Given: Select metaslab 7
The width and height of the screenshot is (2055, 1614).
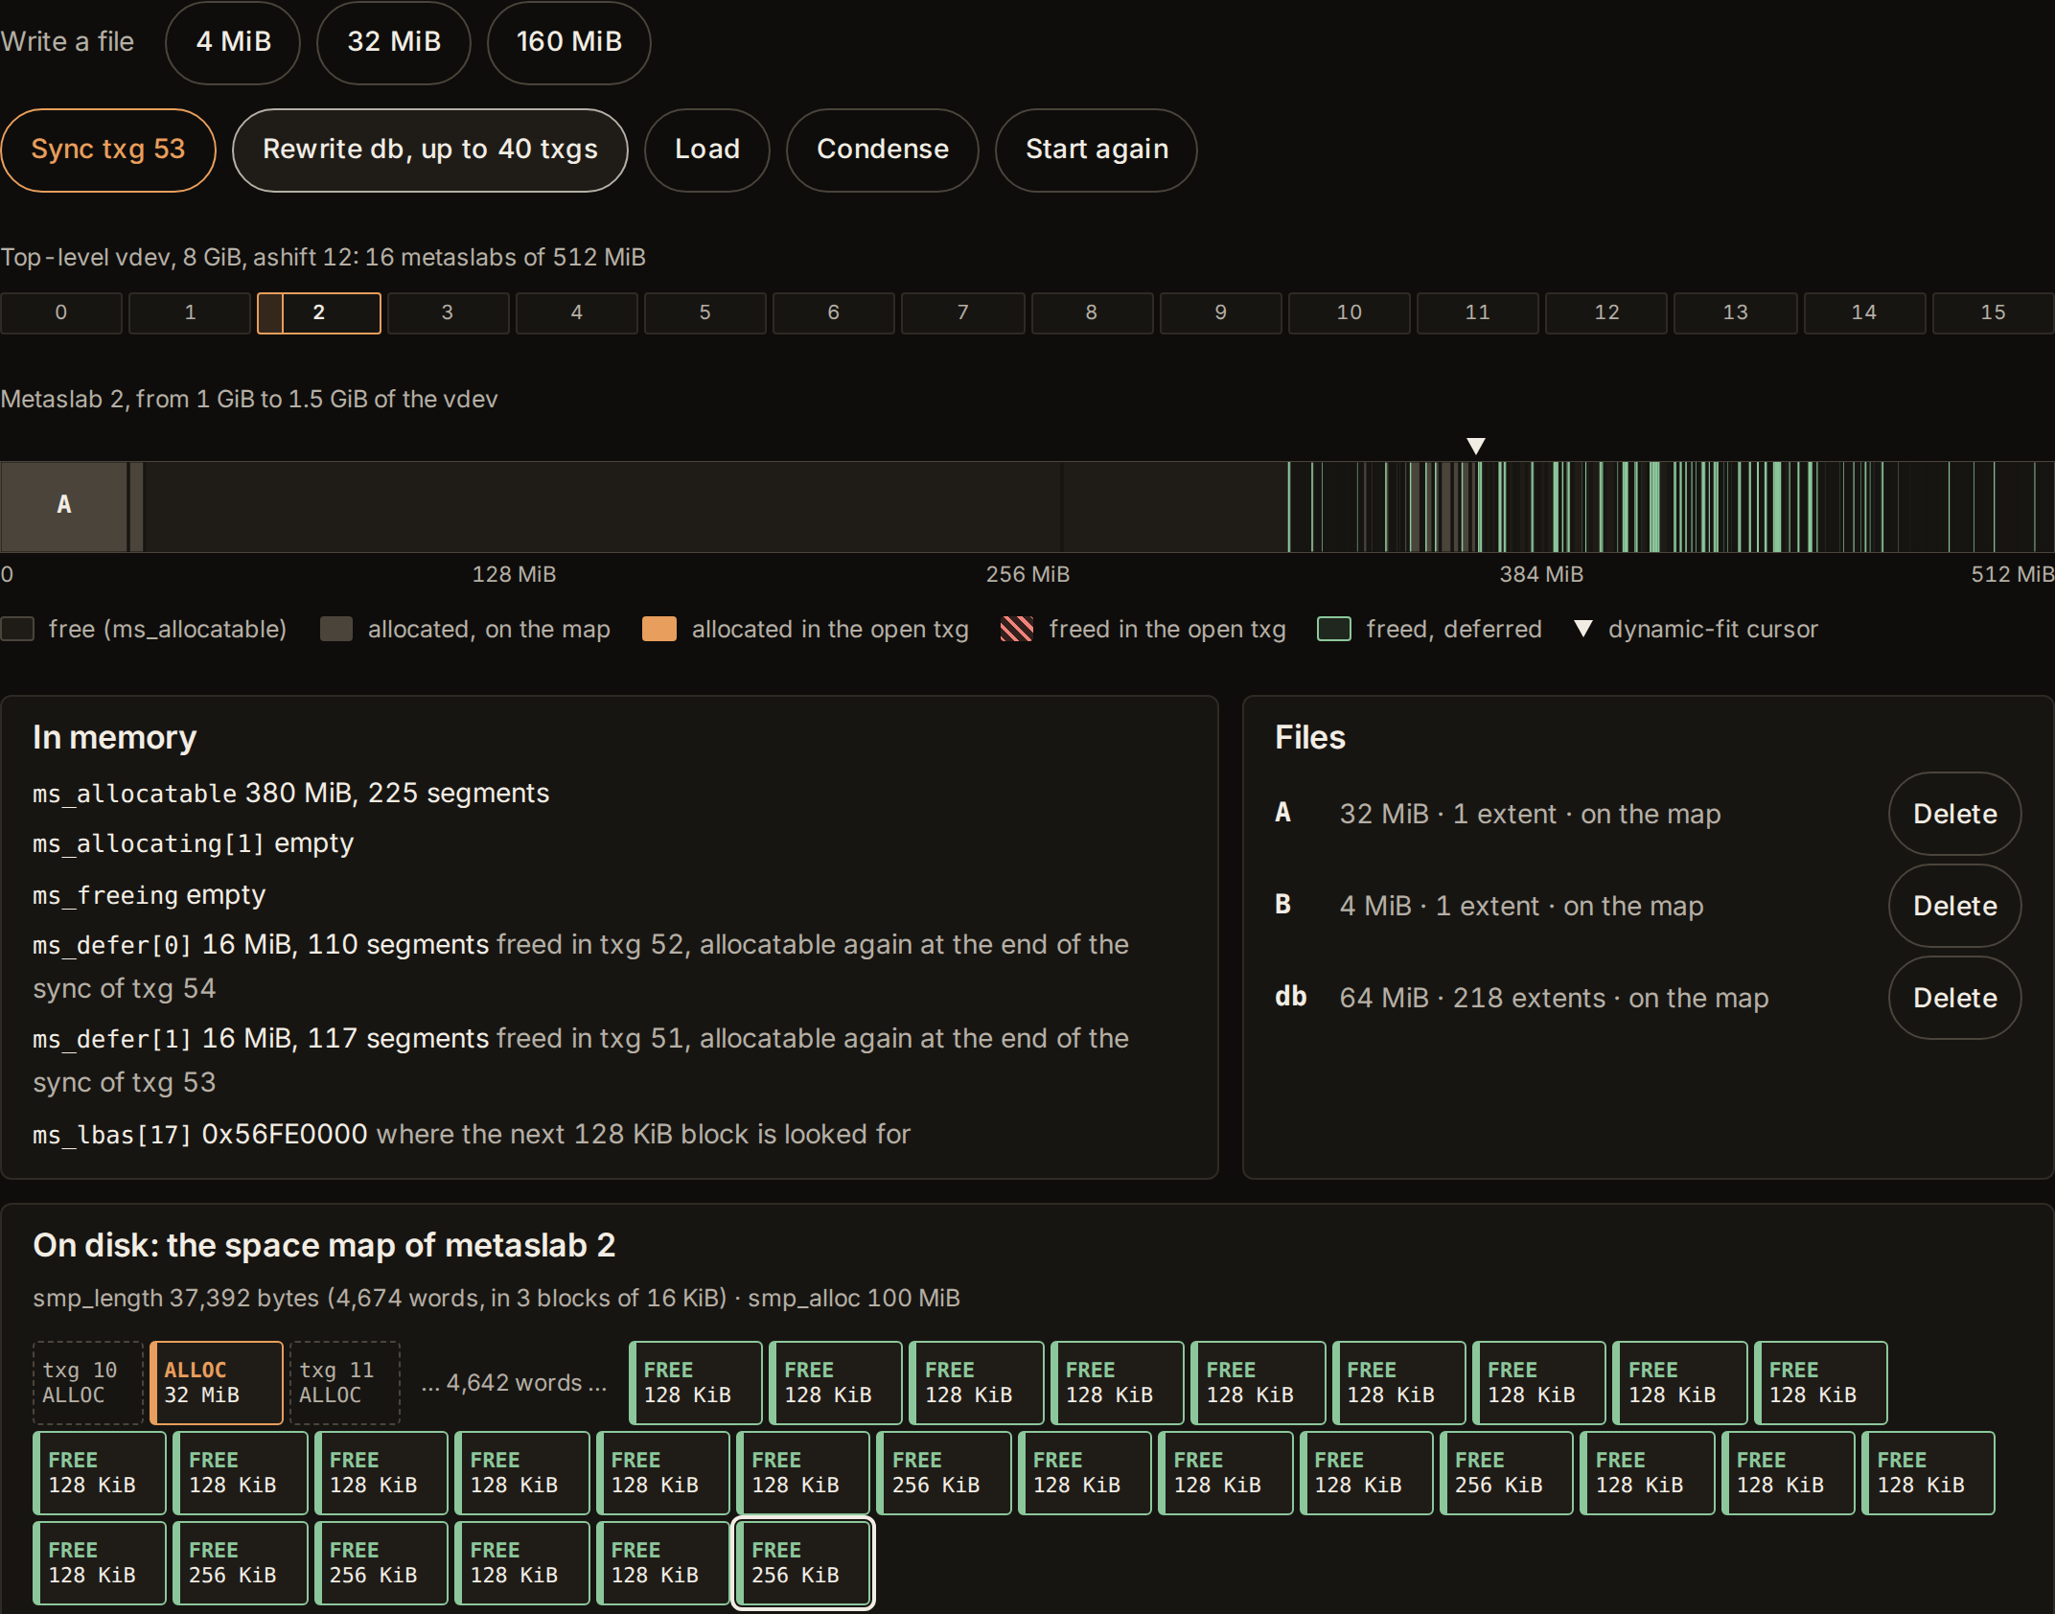Looking at the screenshot, I should tap(962, 312).
